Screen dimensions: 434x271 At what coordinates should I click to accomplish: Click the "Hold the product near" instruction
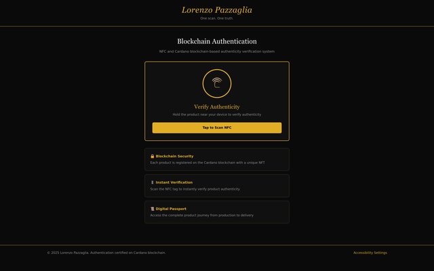pos(217,114)
